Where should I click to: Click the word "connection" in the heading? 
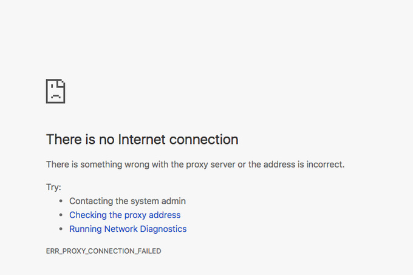point(203,140)
